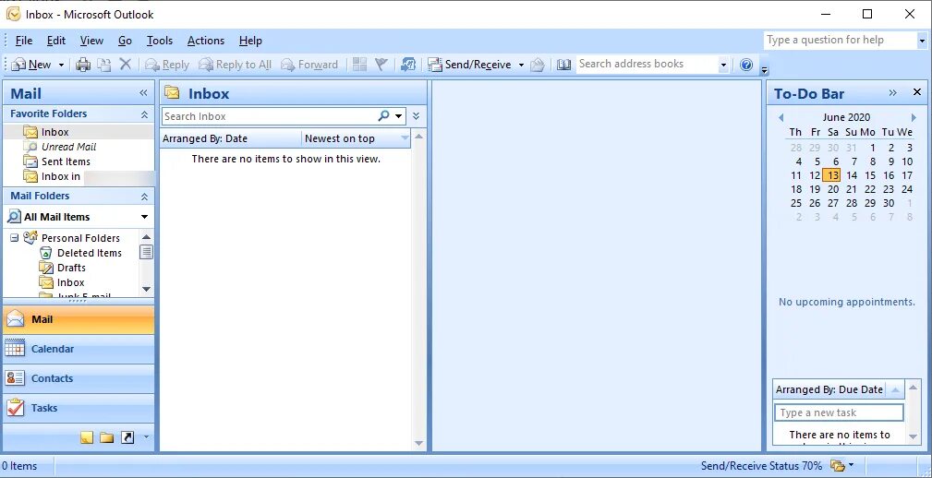This screenshot has width=932, height=478.
Task: Click the Move to Folder icon
Action: tap(104, 65)
